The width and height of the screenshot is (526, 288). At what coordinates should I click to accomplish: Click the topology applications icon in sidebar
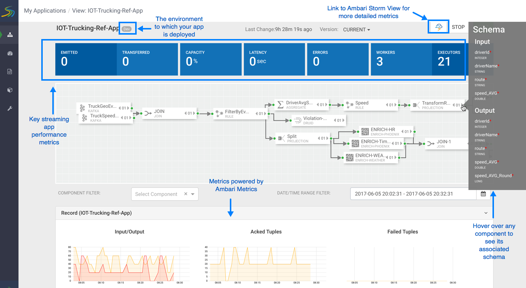tap(10, 35)
